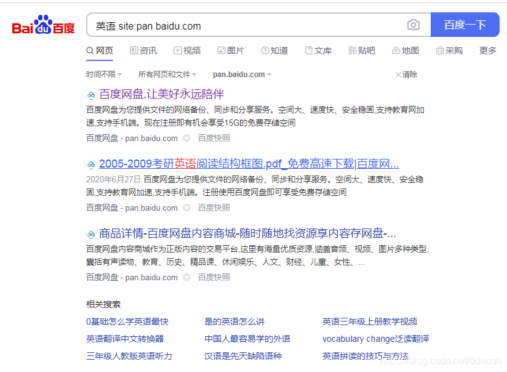Viewport: 507px width, 372px height.
Task: Click the ×清除 filter clear control
Action: (x=405, y=74)
